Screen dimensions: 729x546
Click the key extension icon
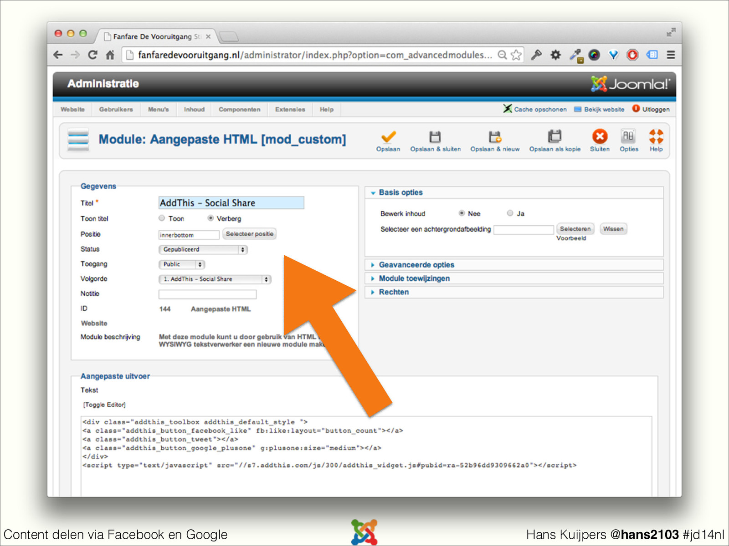pos(536,55)
